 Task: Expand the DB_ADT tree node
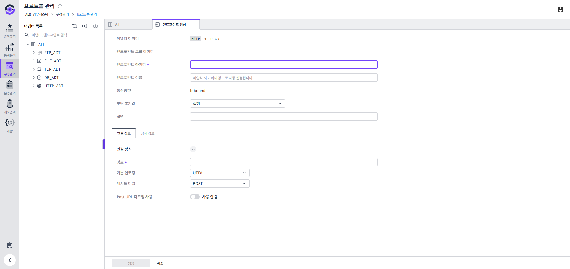pos(34,78)
